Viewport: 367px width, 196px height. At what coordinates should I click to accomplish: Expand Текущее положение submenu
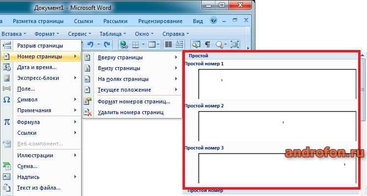(x=132, y=90)
